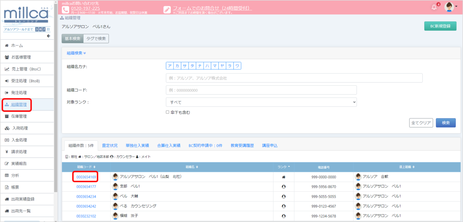Open the 対象ランク dropdown
Image resolution: width=463 pixels, height=222 pixels.
(x=261, y=102)
